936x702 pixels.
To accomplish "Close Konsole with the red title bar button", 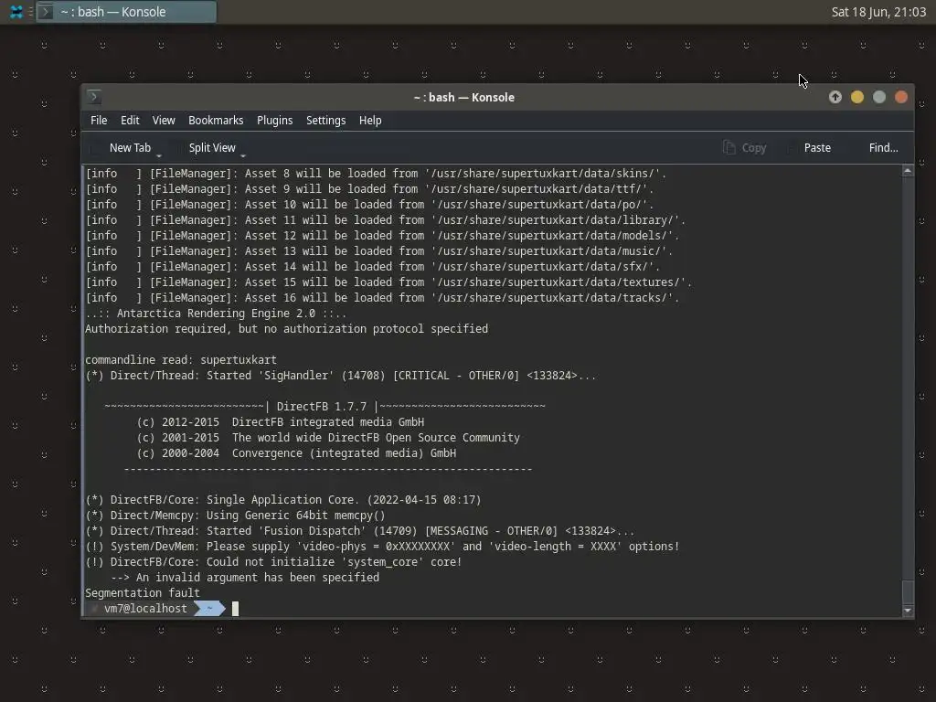I will [x=901, y=97].
